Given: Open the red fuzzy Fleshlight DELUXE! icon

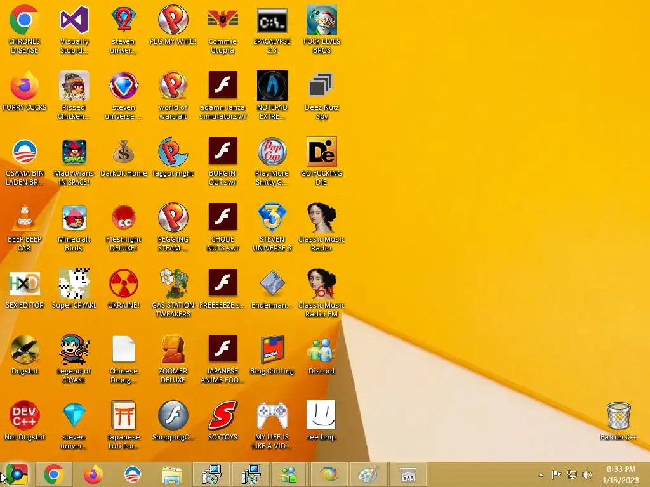Looking at the screenshot, I should (124, 218).
